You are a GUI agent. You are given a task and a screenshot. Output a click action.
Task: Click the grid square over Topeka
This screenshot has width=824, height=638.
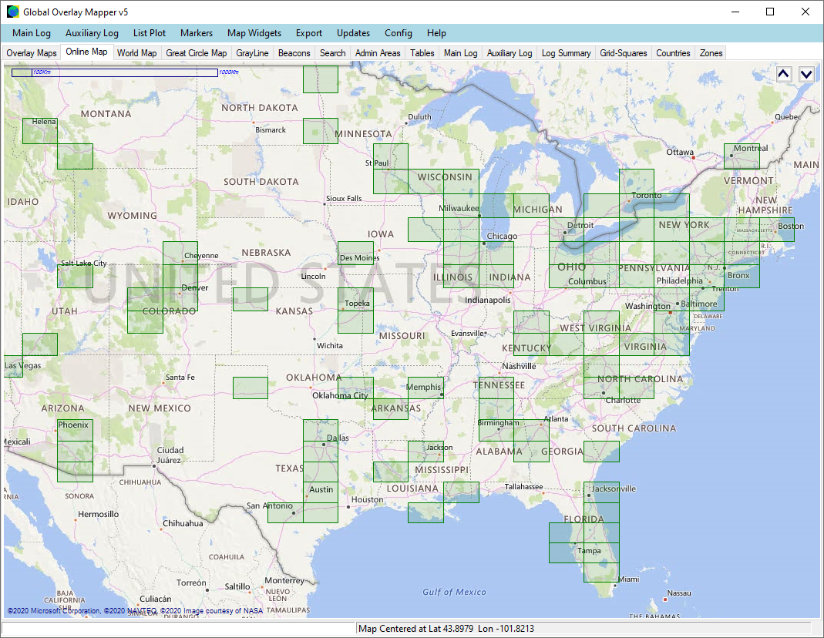356,299
